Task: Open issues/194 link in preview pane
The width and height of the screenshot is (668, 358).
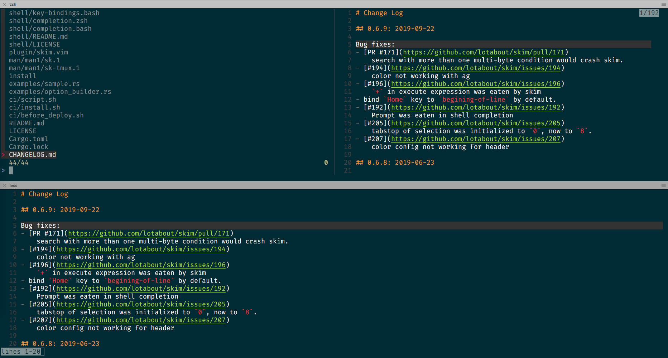Action: point(476,68)
